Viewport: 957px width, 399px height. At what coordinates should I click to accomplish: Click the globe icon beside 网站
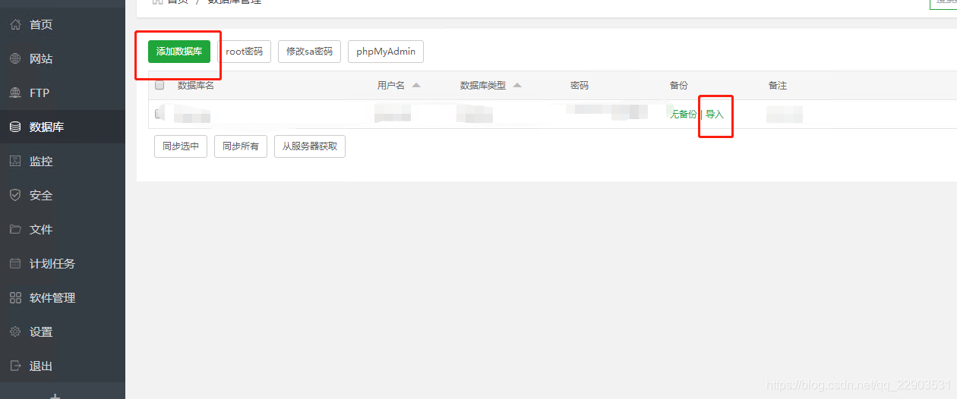pyautogui.click(x=15, y=59)
